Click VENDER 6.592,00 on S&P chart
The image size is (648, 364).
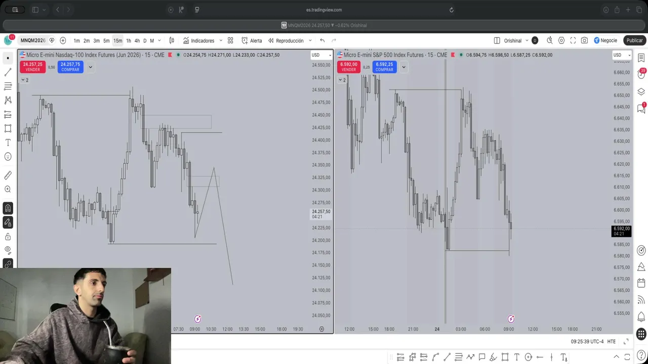coord(349,67)
